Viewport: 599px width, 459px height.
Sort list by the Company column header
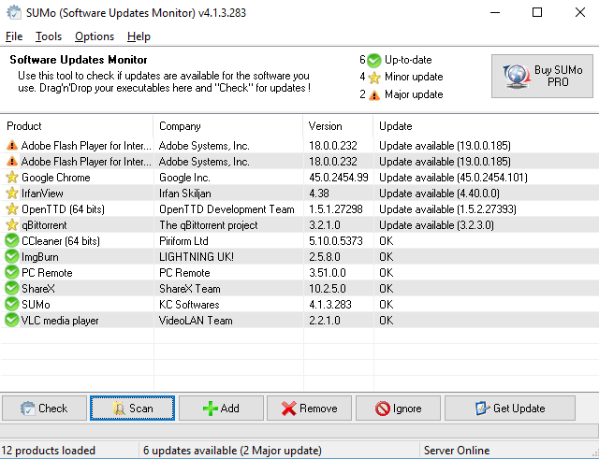click(x=228, y=126)
